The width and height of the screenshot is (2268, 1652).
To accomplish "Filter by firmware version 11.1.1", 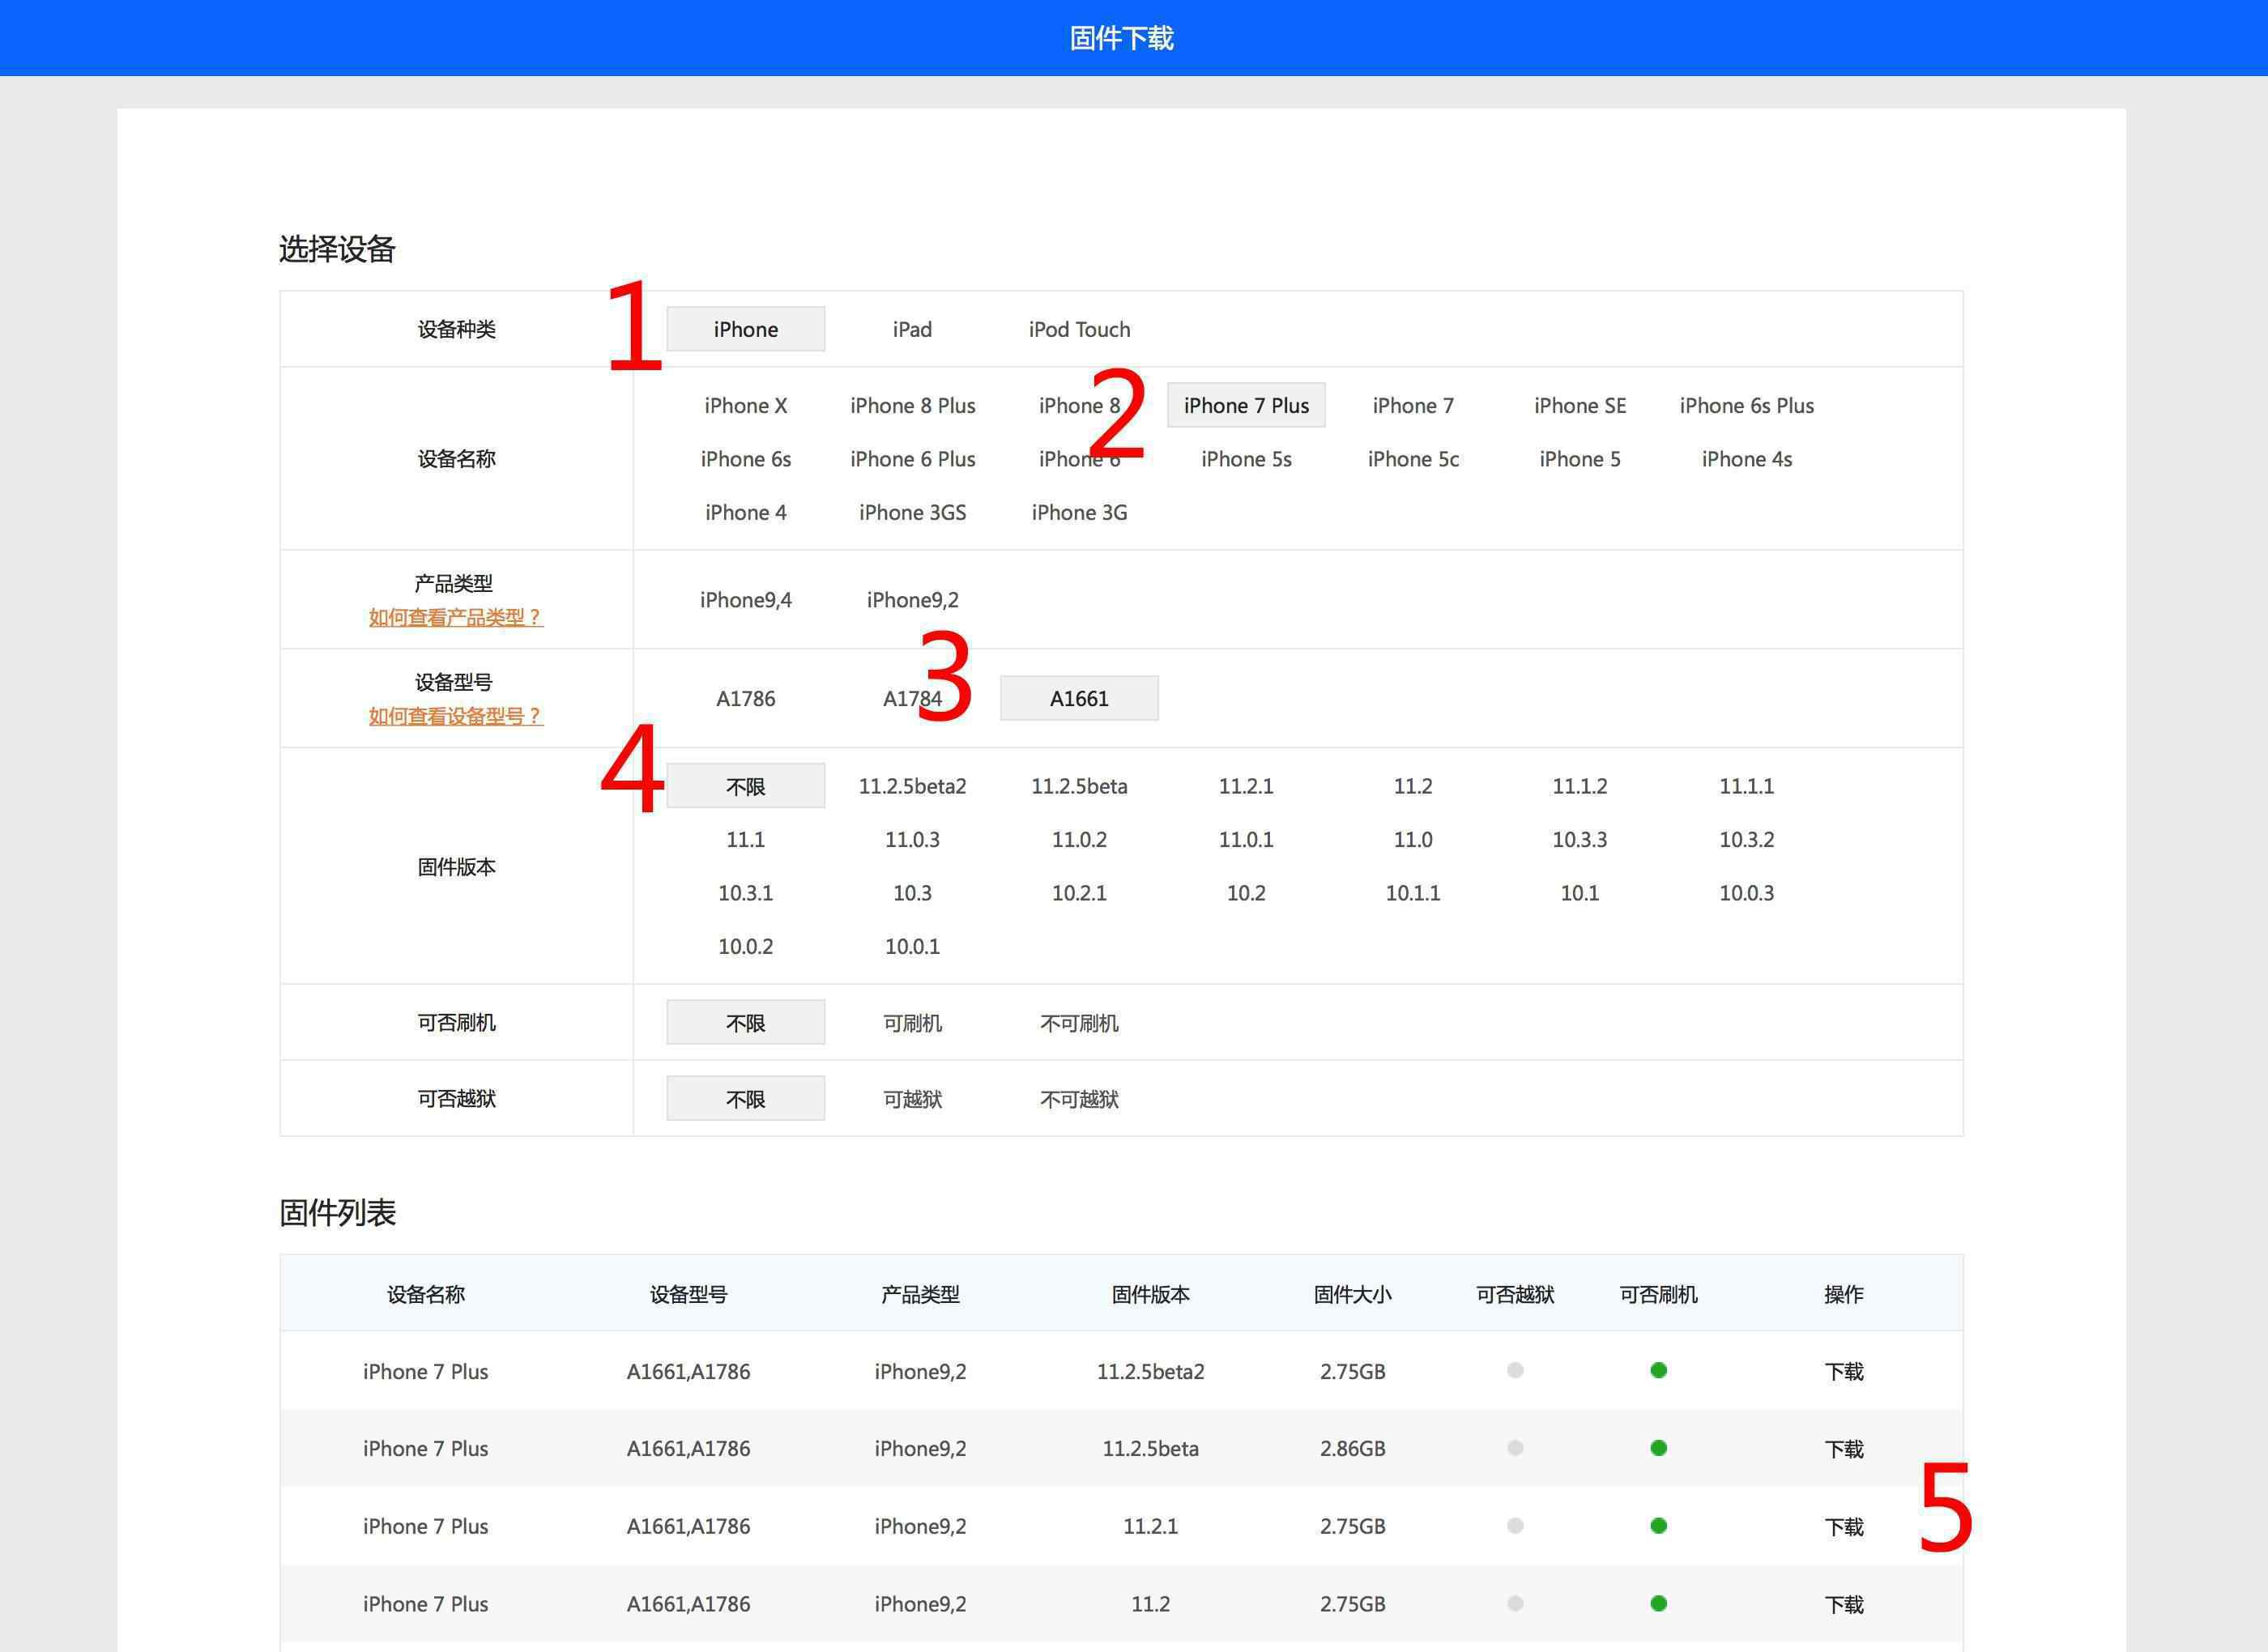I will pos(1747,786).
